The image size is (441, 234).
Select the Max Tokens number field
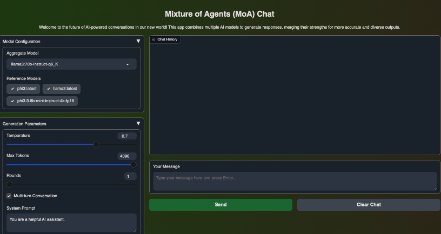tap(126, 156)
